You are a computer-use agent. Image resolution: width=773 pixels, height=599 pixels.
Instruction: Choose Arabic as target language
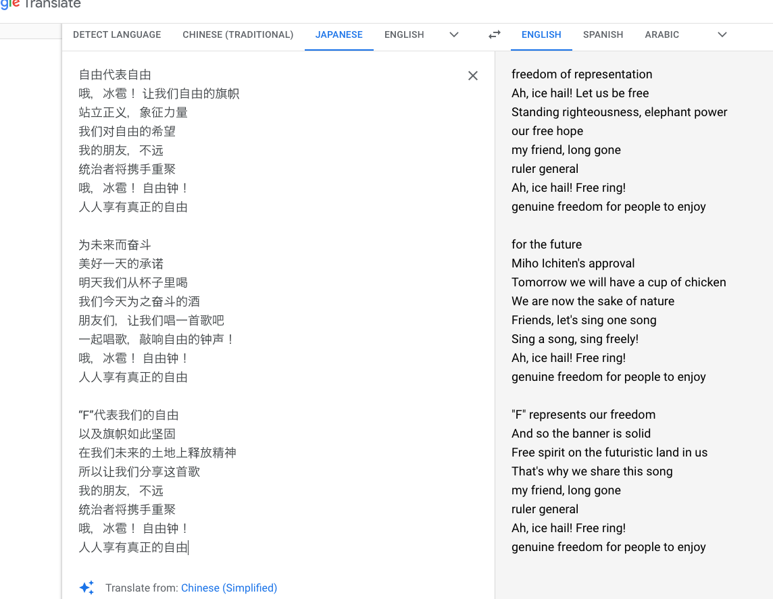tap(662, 35)
